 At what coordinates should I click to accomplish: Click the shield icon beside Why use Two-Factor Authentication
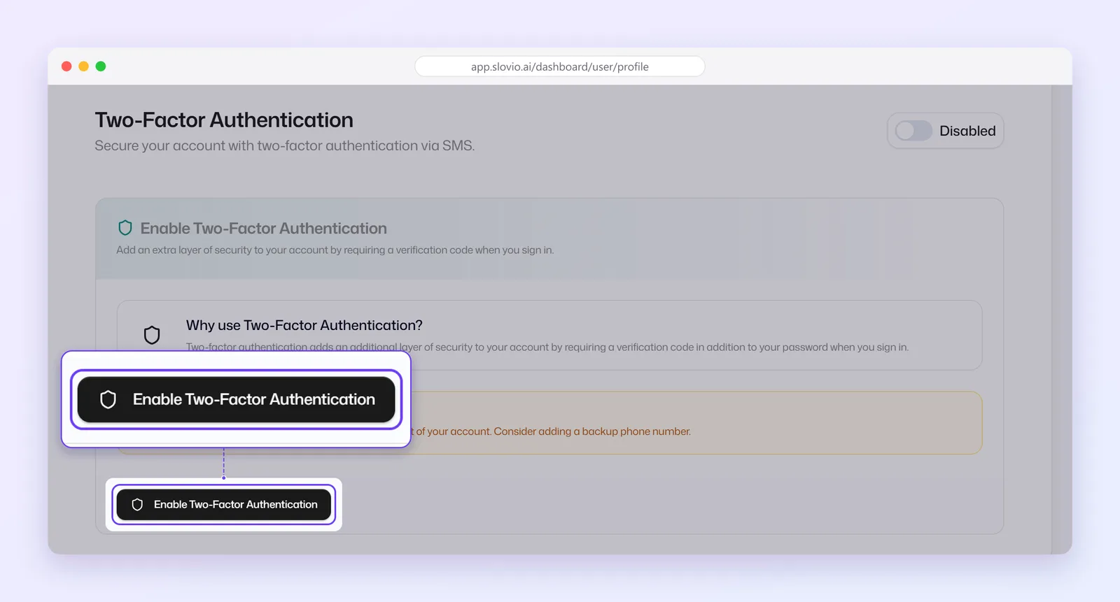[152, 335]
